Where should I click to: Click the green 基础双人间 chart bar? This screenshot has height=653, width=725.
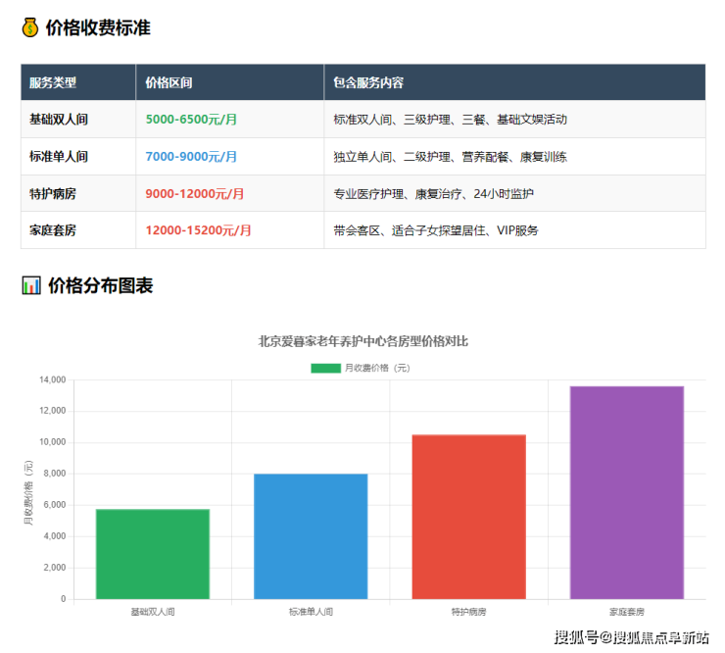pyautogui.click(x=153, y=554)
